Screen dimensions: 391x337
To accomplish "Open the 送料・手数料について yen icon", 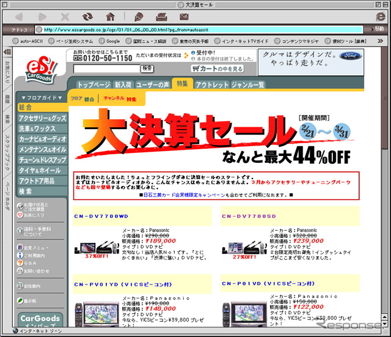I will tap(20, 231).
